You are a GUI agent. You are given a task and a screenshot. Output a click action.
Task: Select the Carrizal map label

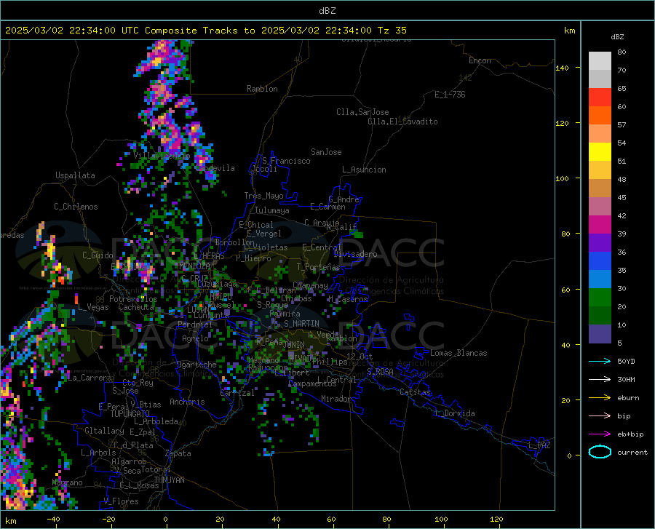coord(237,393)
